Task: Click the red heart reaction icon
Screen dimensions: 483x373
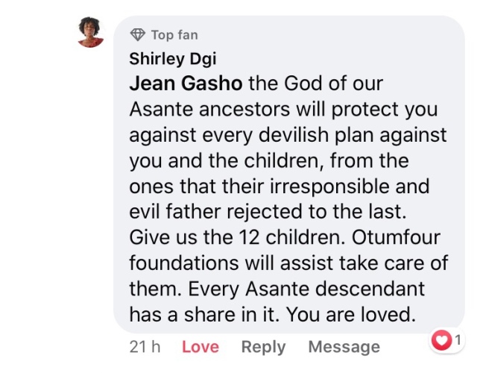Action: [441, 340]
